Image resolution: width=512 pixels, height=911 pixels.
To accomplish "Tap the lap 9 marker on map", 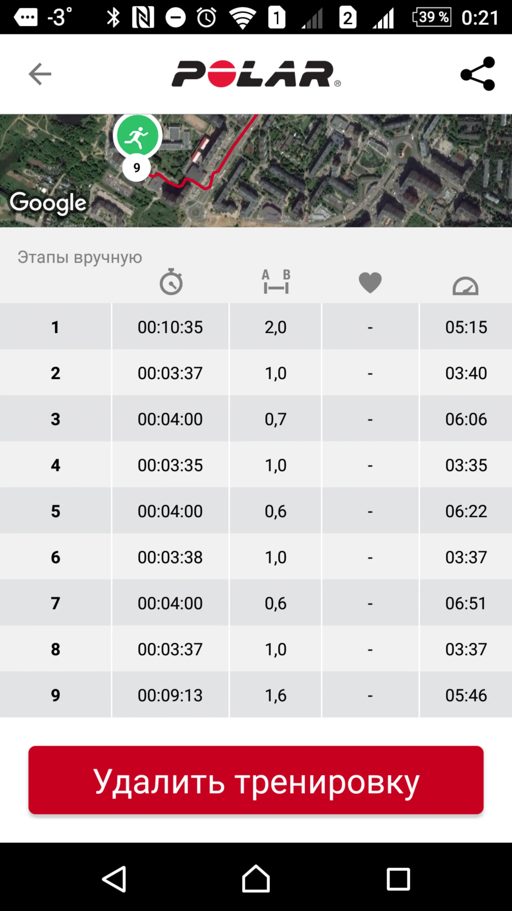I will pos(137,168).
